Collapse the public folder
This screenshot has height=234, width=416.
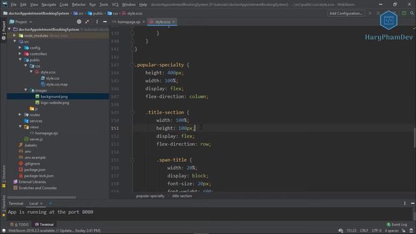point(20,60)
